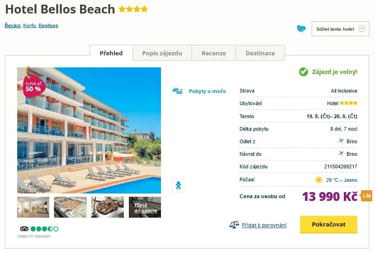Click the "Přidat k porovnání" link
This screenshot has height=253, width=375.
(x=264, y=225)
